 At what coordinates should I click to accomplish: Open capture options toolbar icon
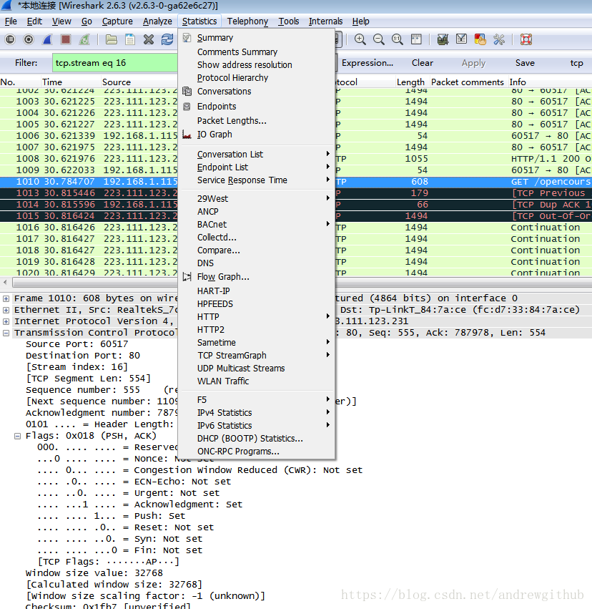(29, 39)
